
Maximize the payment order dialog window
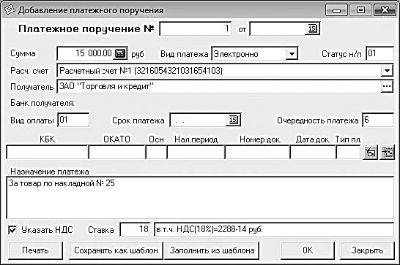pos(360,10)
